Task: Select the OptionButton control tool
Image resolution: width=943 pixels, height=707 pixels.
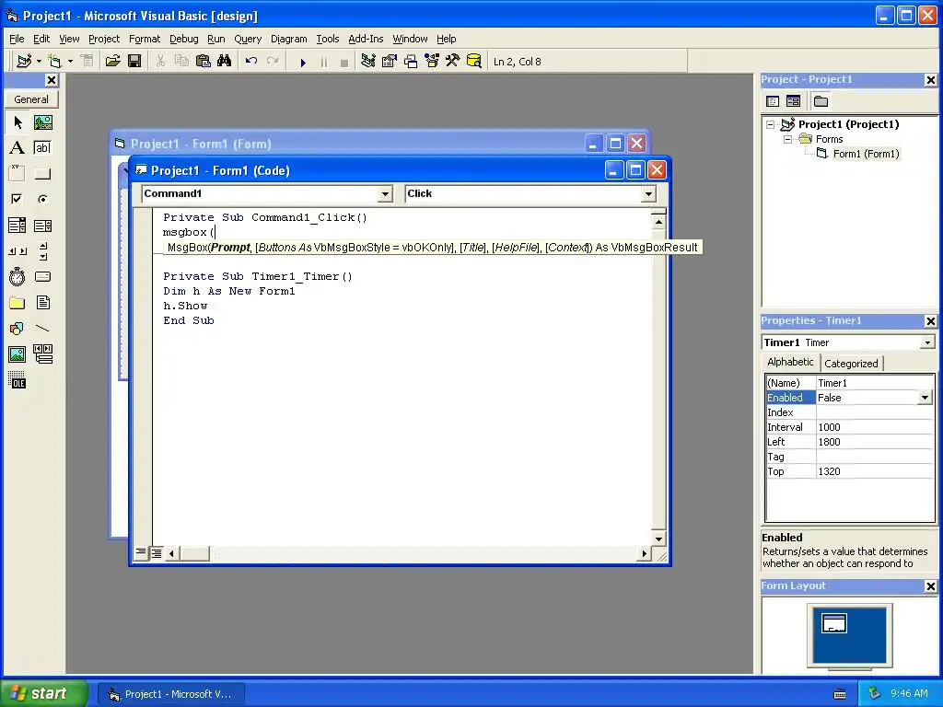Action: (42, 199)
